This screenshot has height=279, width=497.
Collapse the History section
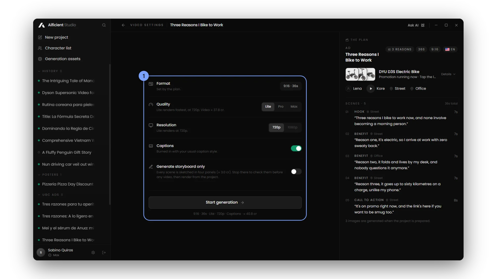[x=50, y=71]
